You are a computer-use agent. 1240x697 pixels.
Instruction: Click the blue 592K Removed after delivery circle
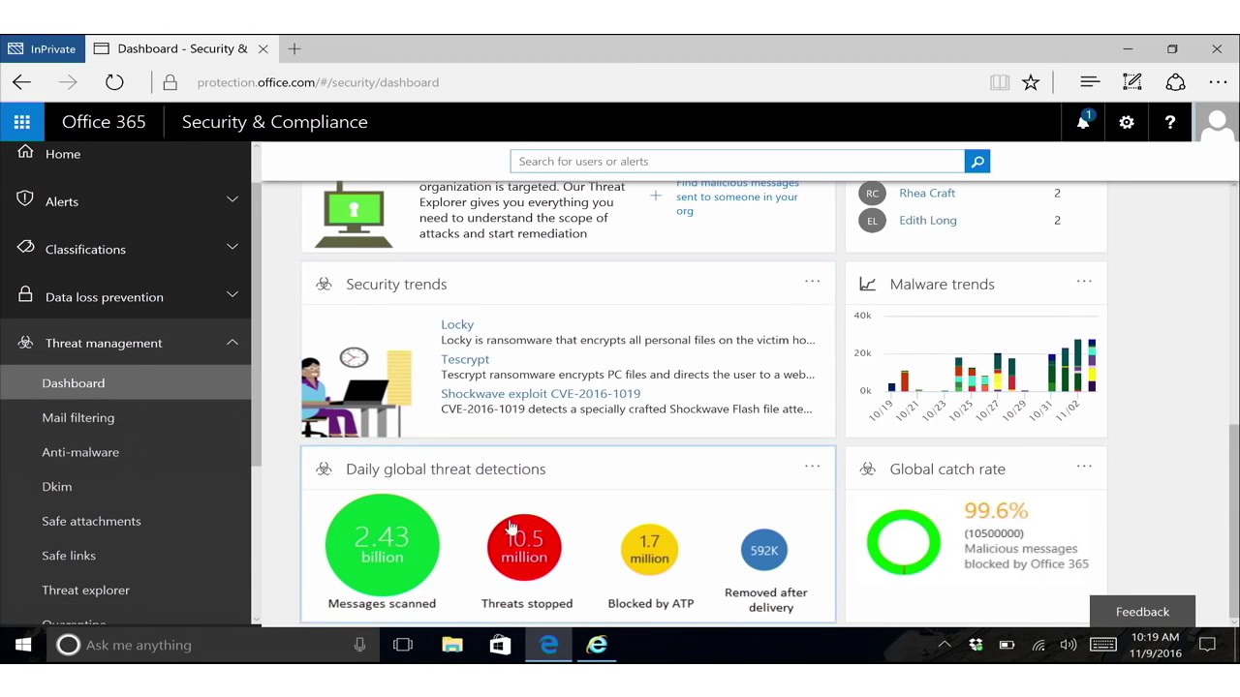764,550
